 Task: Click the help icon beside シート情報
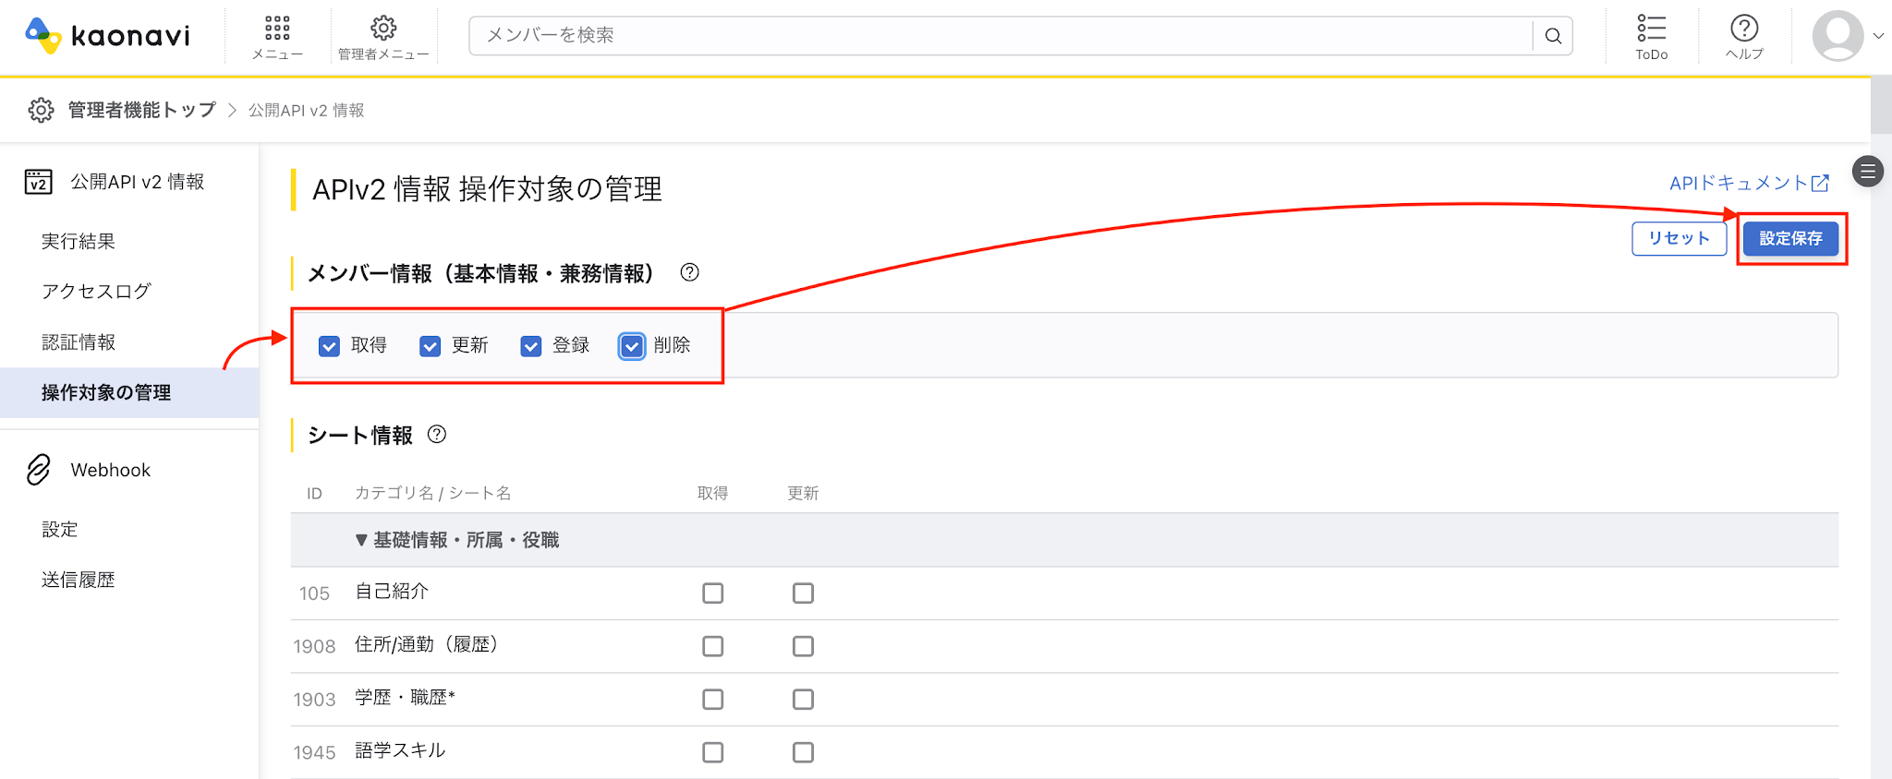pos(437,434)
